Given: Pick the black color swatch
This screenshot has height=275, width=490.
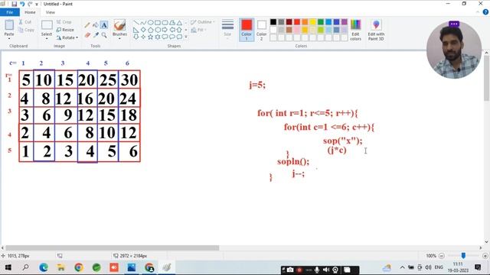Looking at the screenshot, I should click(273, 22).
